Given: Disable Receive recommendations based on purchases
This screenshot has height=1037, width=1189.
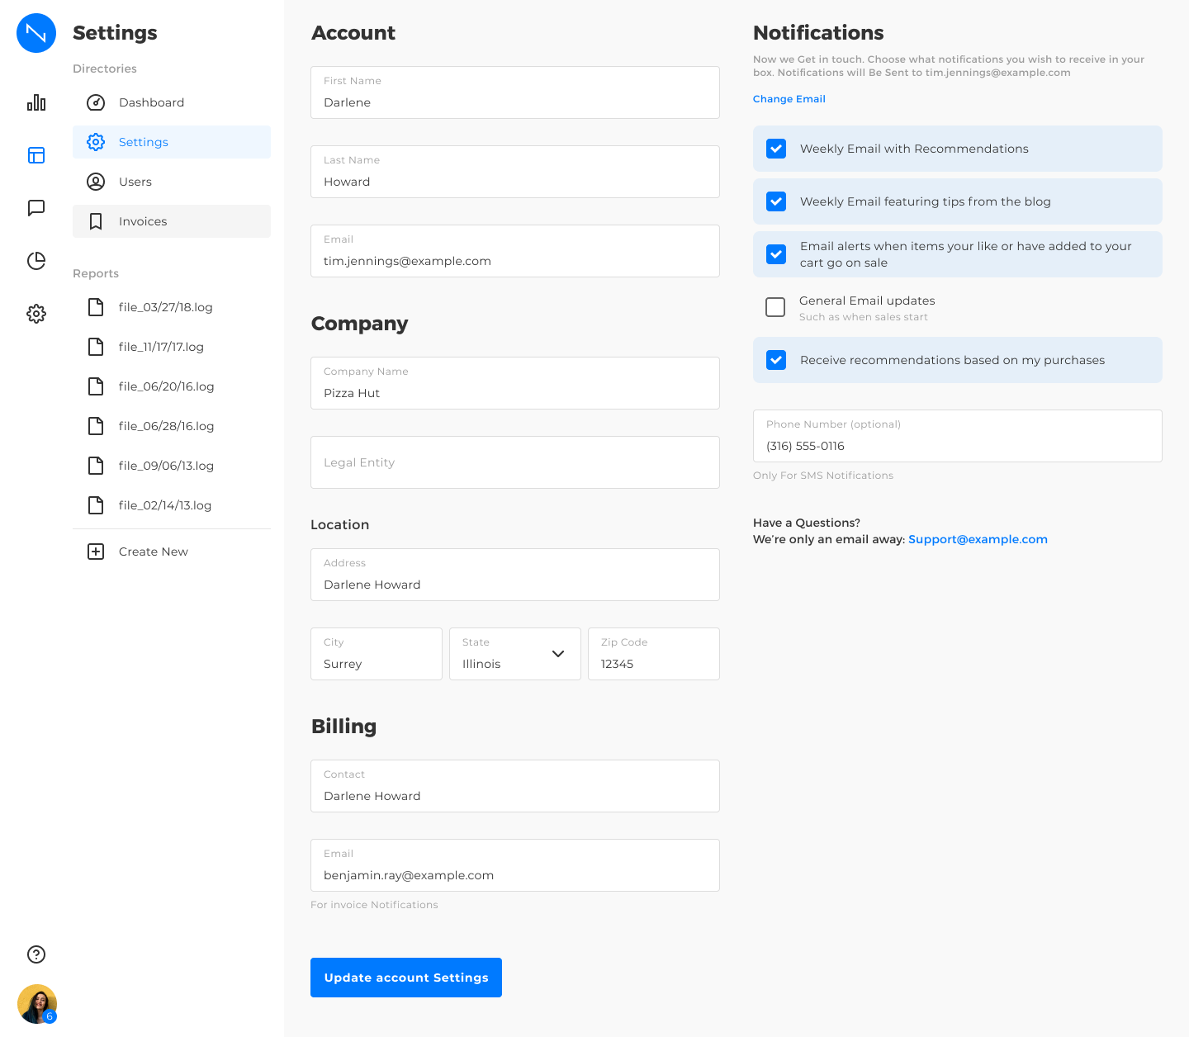Looking at the screenshot, I should [x=775, y=360].
